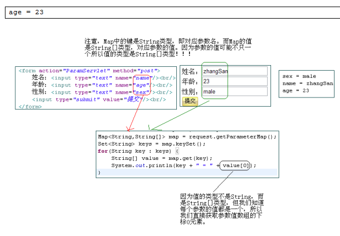Image resolution: width=340 pixels, height=236 pixels.
Task: Click the 姓名 label in rendered form
Action: pyautogui.click(x=189, y=71)
